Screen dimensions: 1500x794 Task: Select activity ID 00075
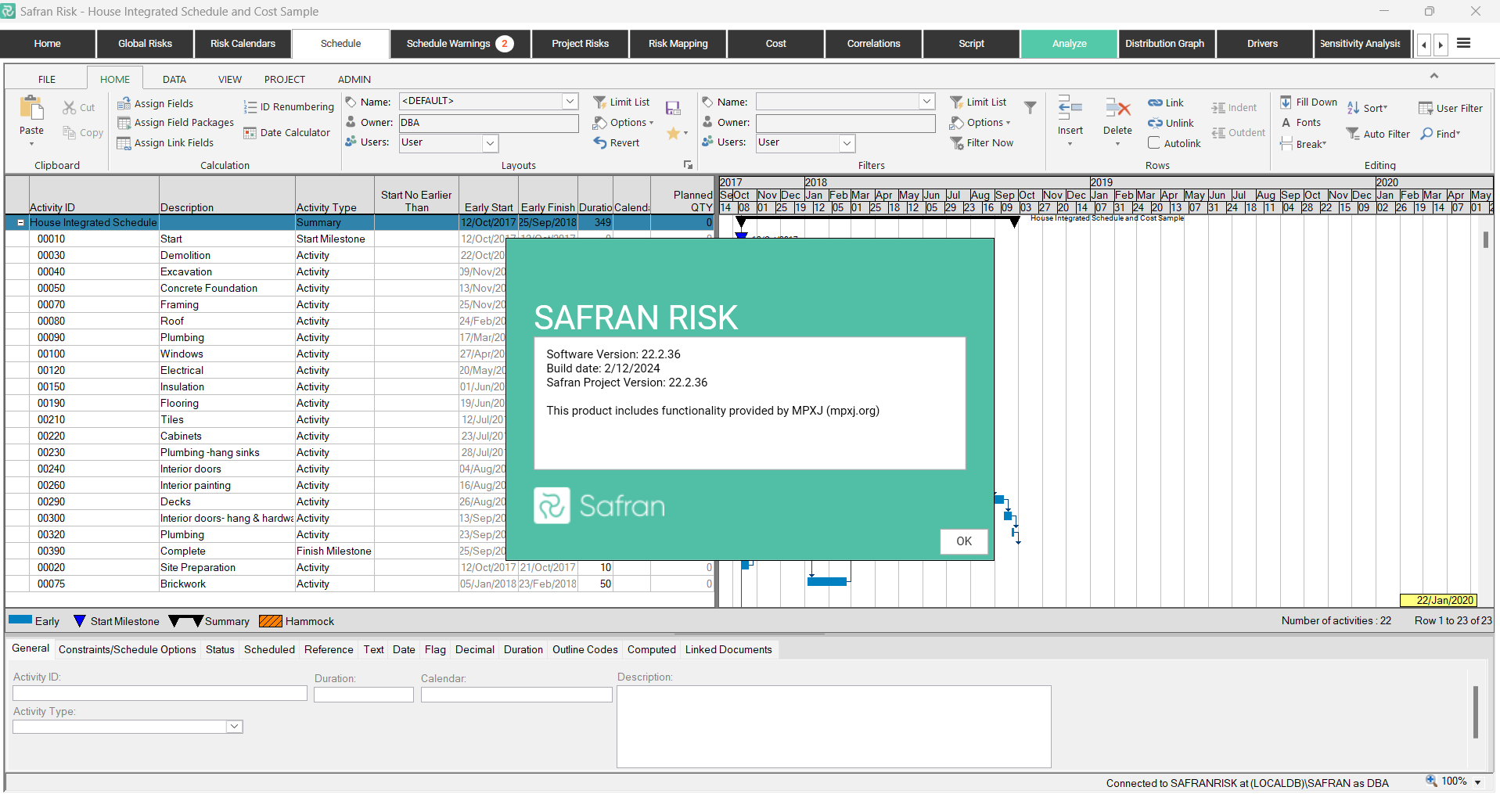pos(52,584)
